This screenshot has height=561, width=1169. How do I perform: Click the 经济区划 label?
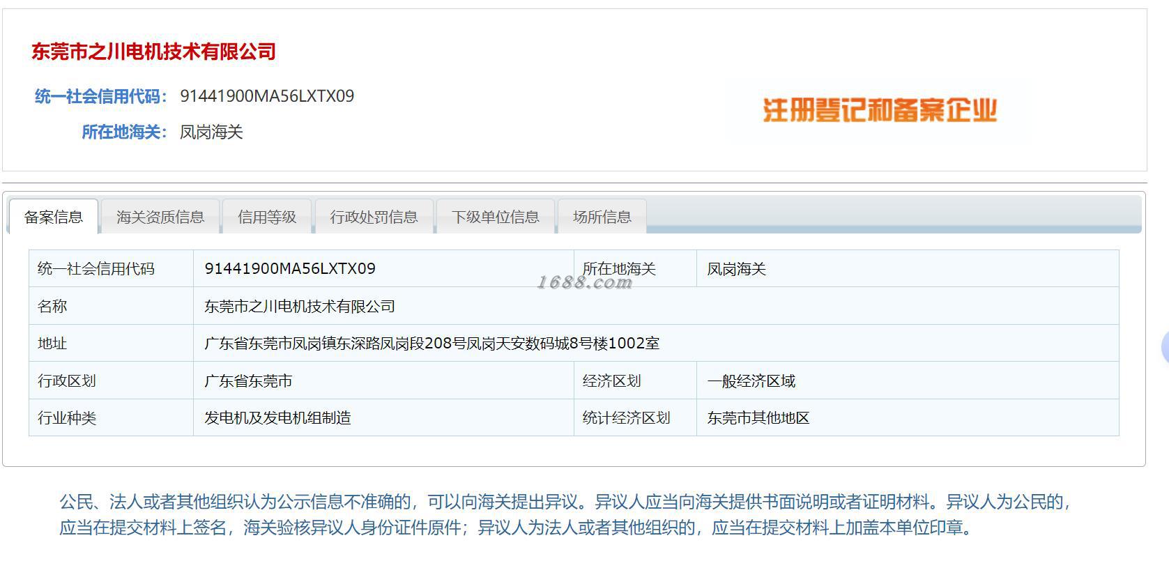click(611, 381)
